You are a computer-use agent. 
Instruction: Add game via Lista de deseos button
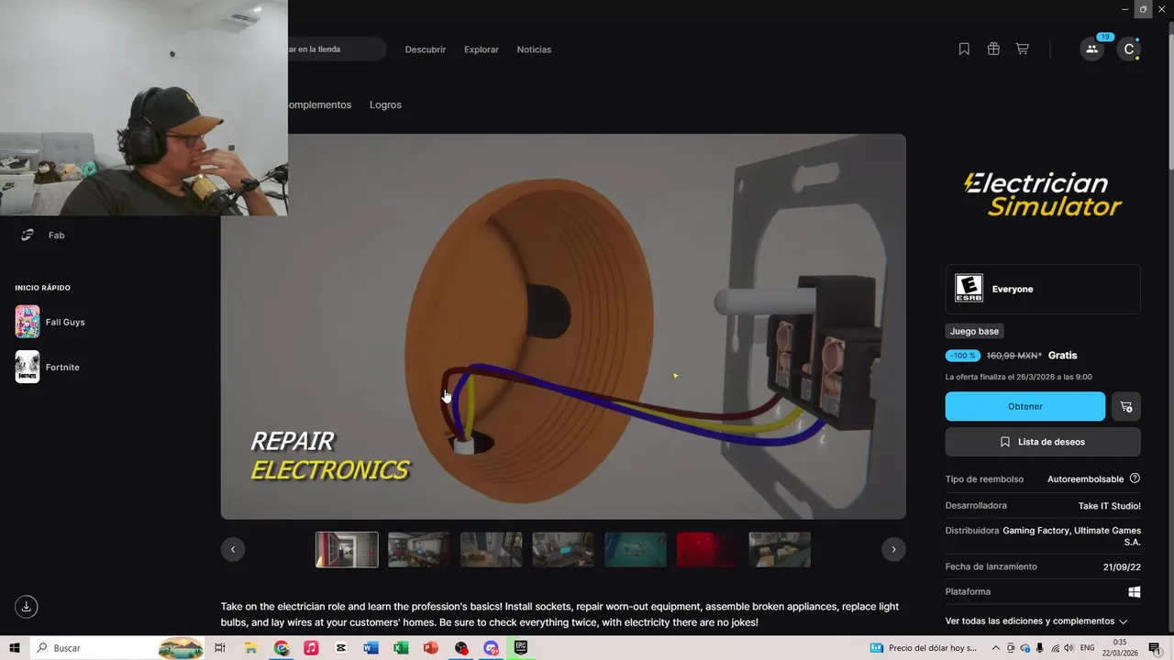(1043, 442)
